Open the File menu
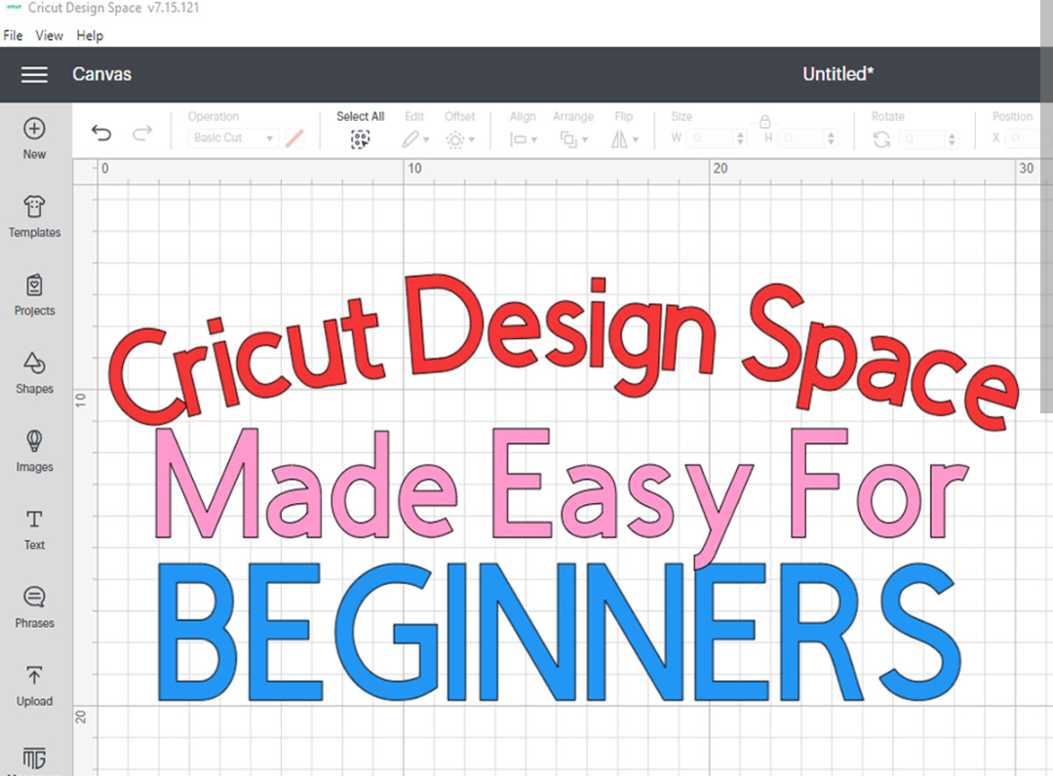1053x776 pixels. tap(13, 35)
